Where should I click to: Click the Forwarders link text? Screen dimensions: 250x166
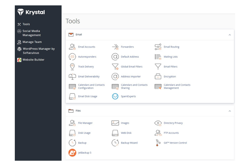127,47
